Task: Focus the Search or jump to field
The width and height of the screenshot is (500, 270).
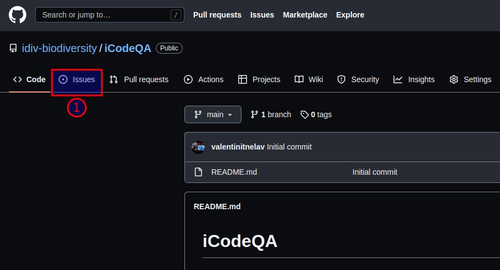Action: (x=109, y=15)
